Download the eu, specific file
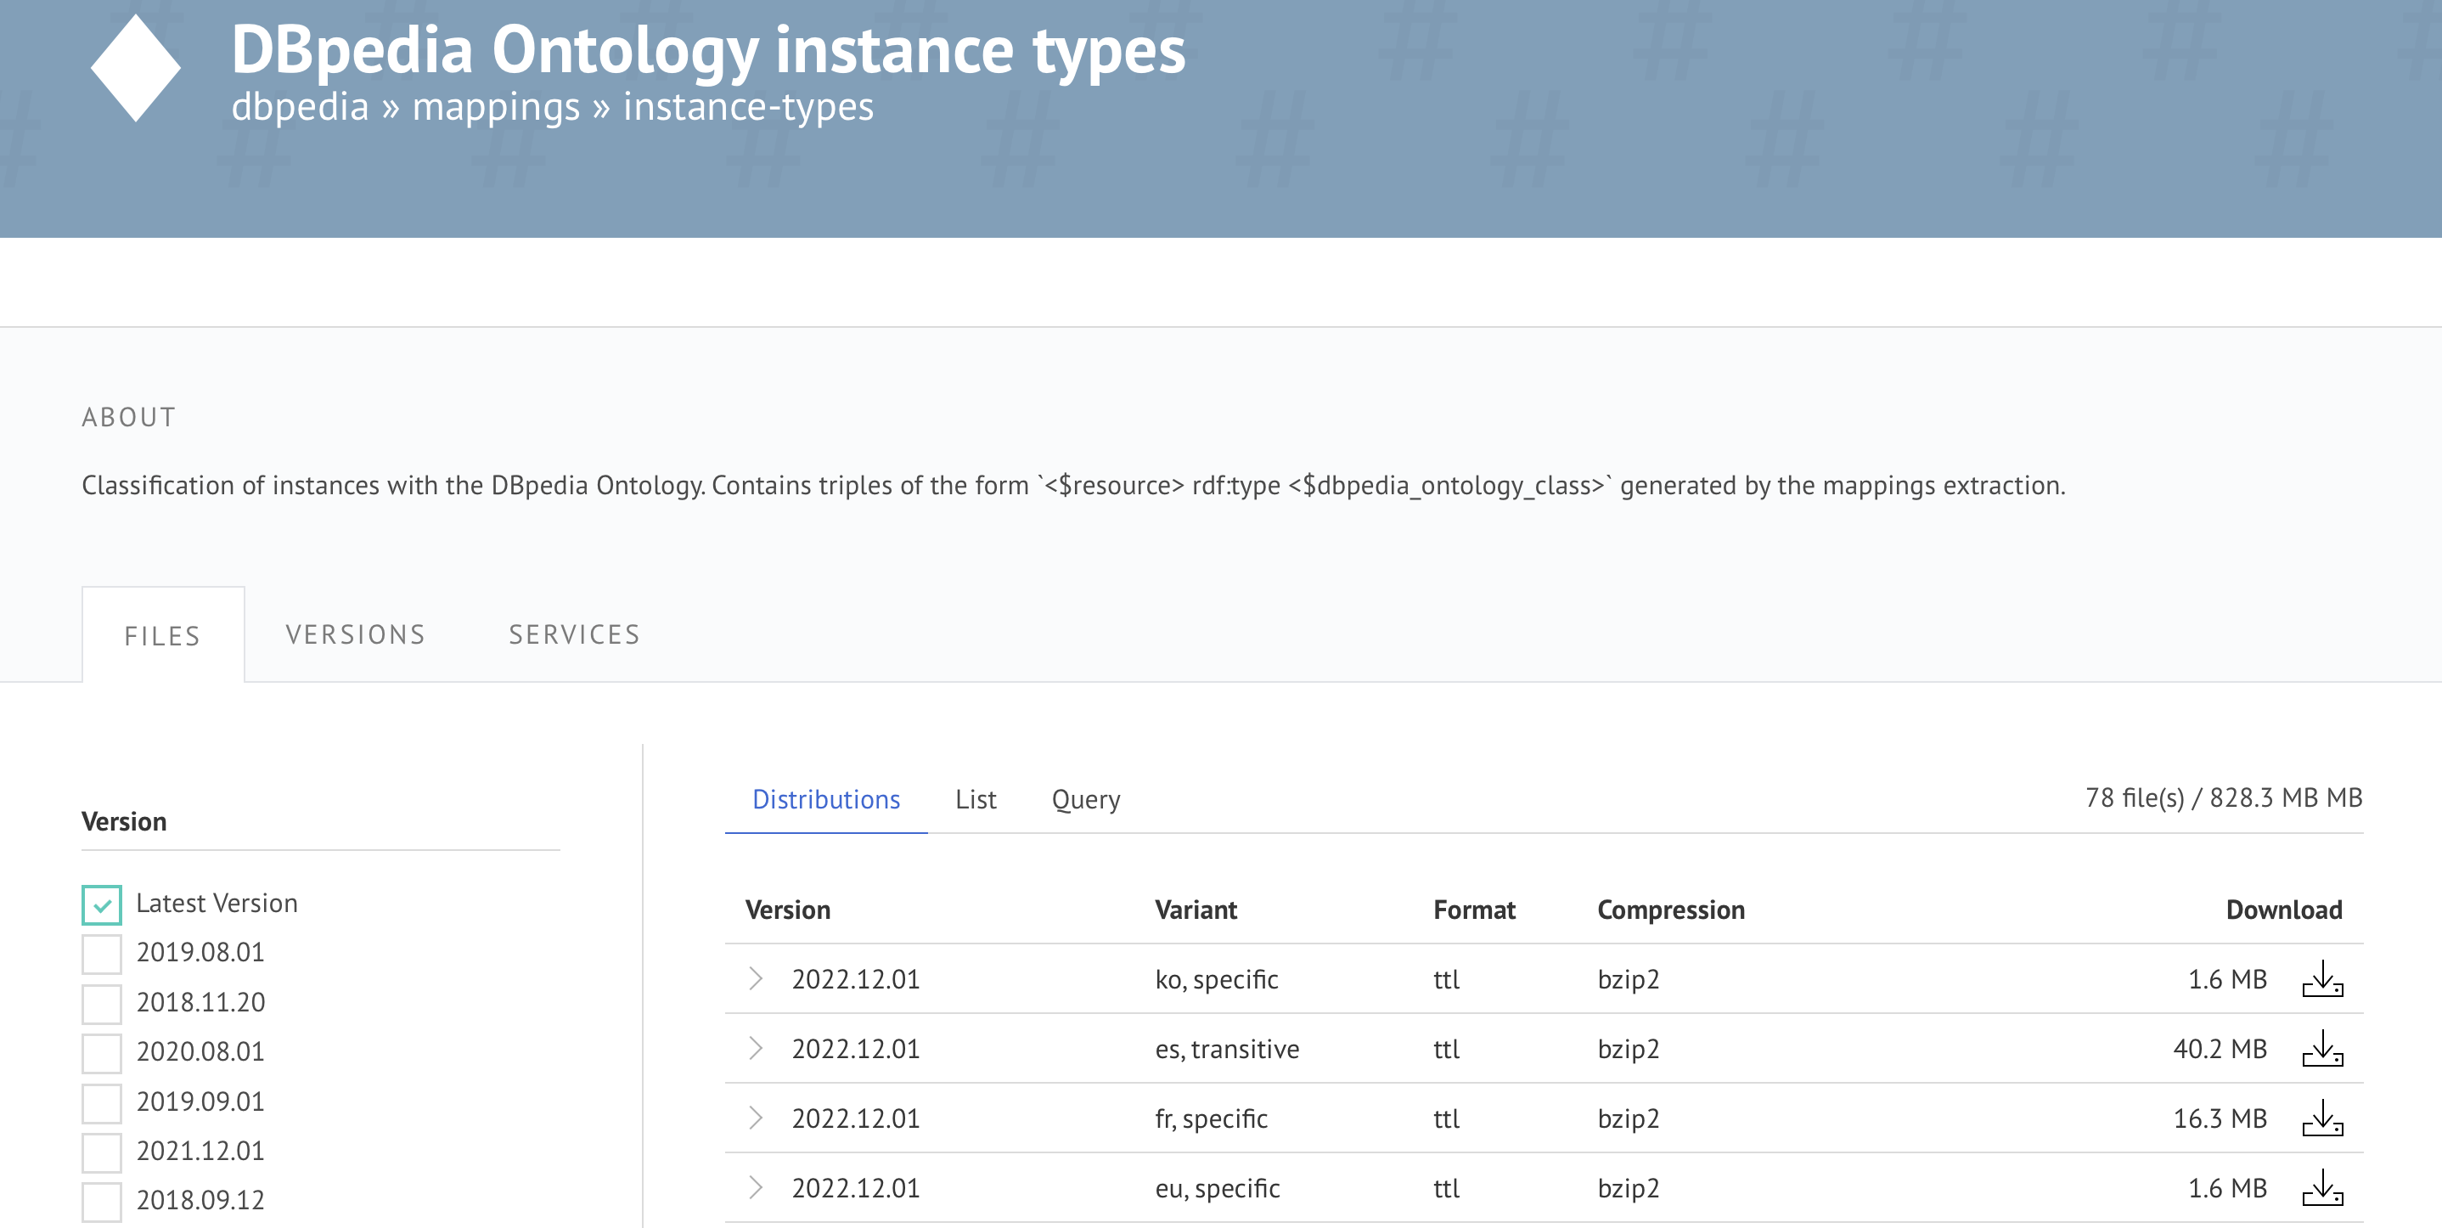2442x1228 pixels. pyautogui.click(x=2321, y=1187)
